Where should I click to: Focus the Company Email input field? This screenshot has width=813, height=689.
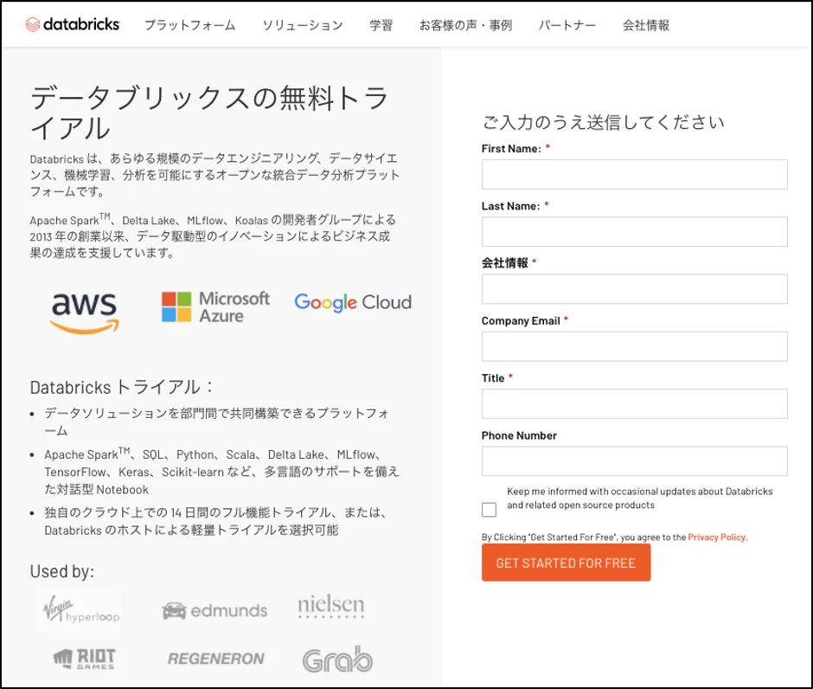coord(635,346)
